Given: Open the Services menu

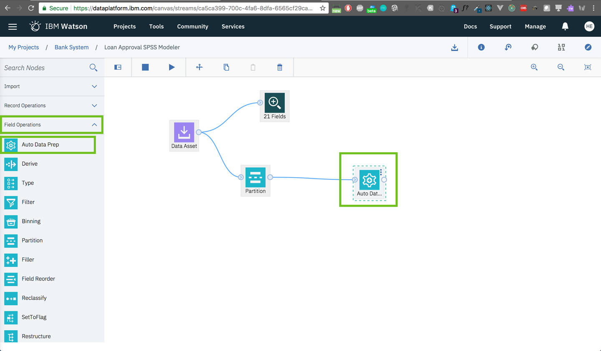Looking at the screenshot, I should pos(233,26).
